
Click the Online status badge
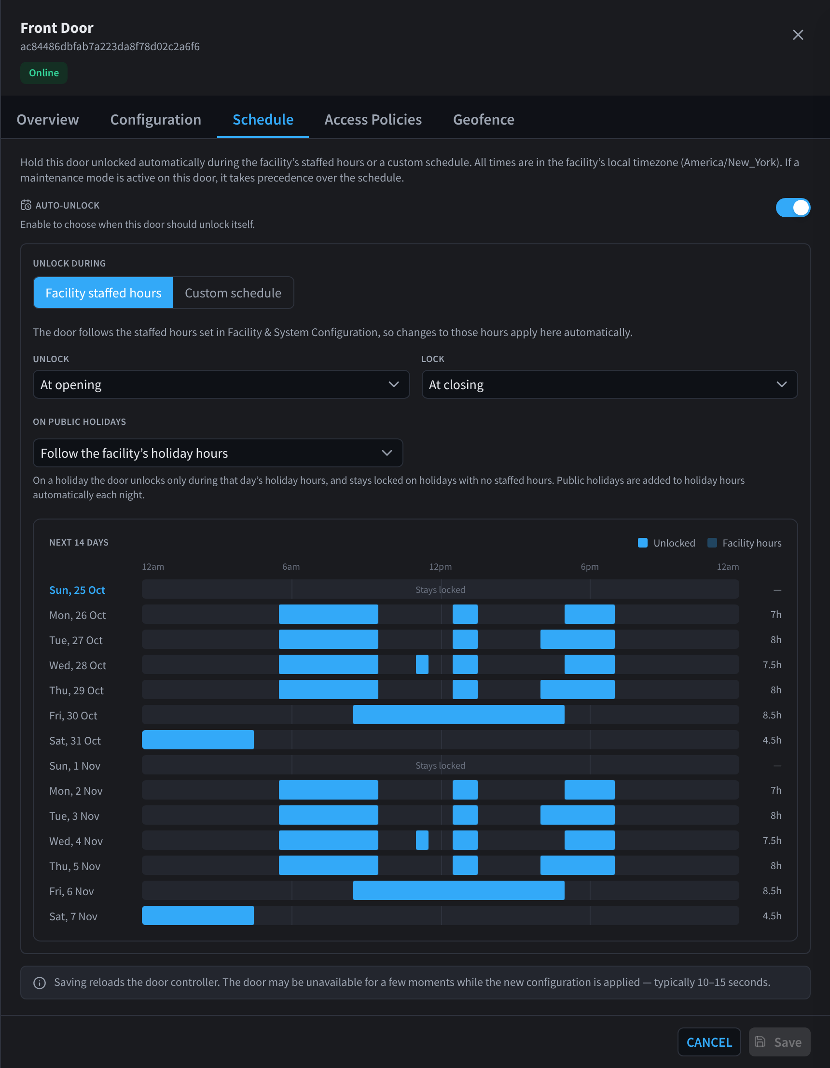coord(43,73)
